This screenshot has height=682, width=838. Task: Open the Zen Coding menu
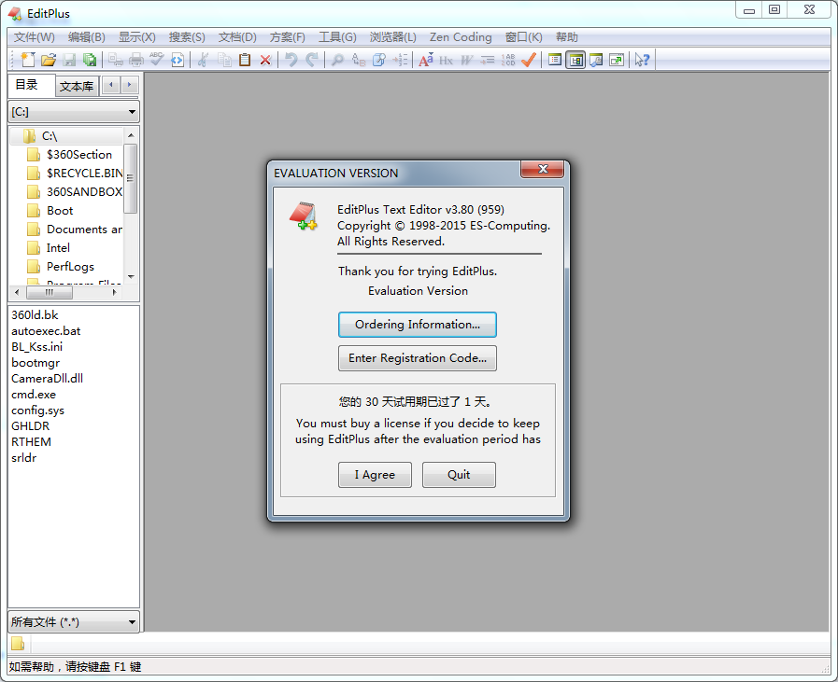[x=461, y=37]
